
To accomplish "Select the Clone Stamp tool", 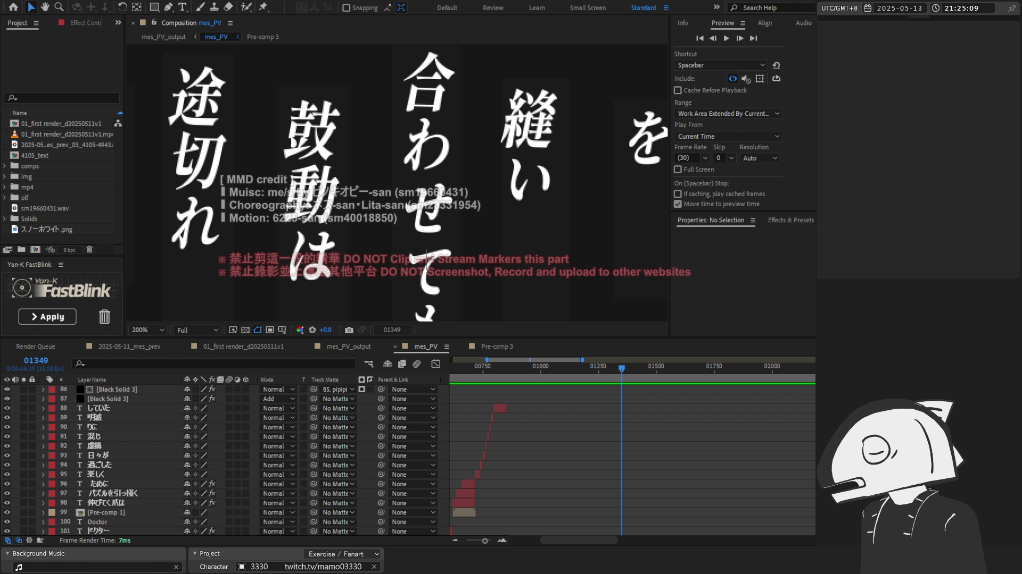I will point(214,7).
